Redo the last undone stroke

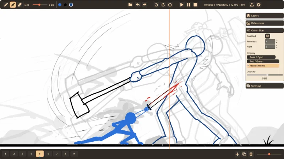144,5
